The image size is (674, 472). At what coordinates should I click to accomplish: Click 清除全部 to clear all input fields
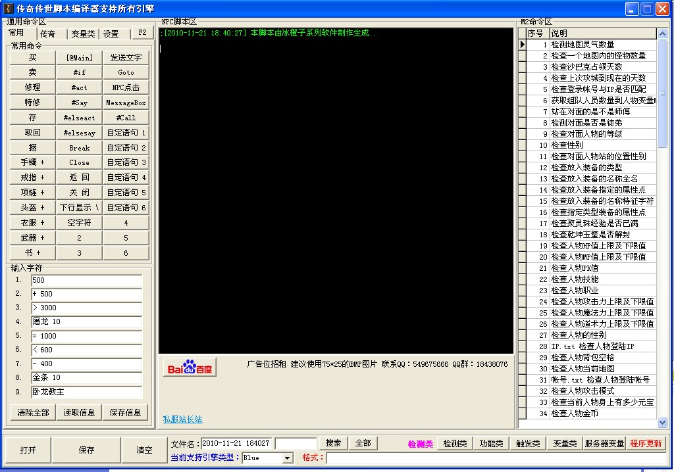coord(32,413)
